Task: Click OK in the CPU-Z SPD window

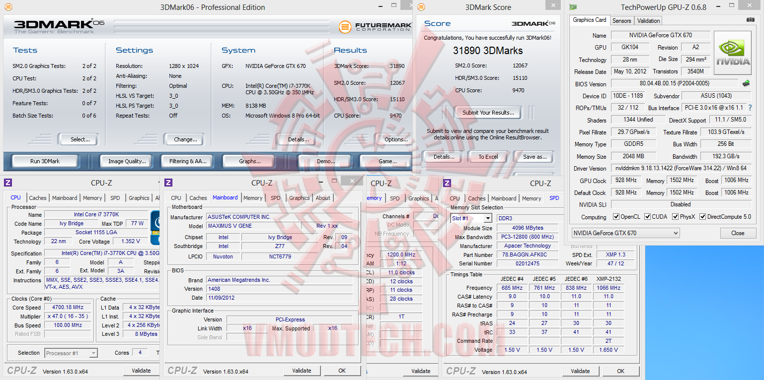Action: tap(620, 371)
